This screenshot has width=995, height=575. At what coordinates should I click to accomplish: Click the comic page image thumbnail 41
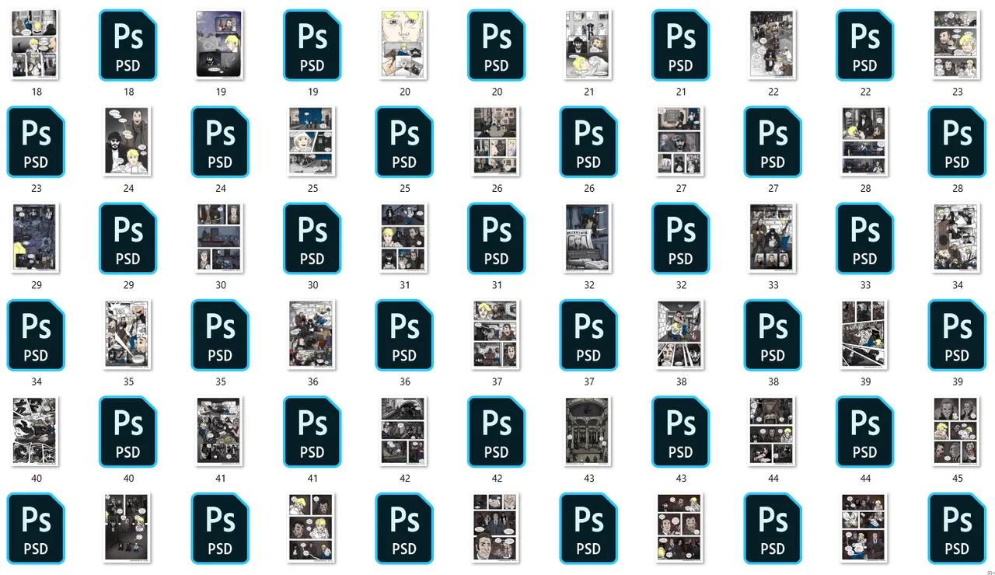(220, 432)
